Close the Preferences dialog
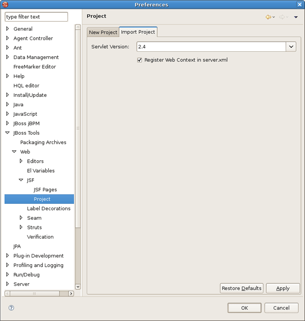305x321 pixels. click(299, 5)
